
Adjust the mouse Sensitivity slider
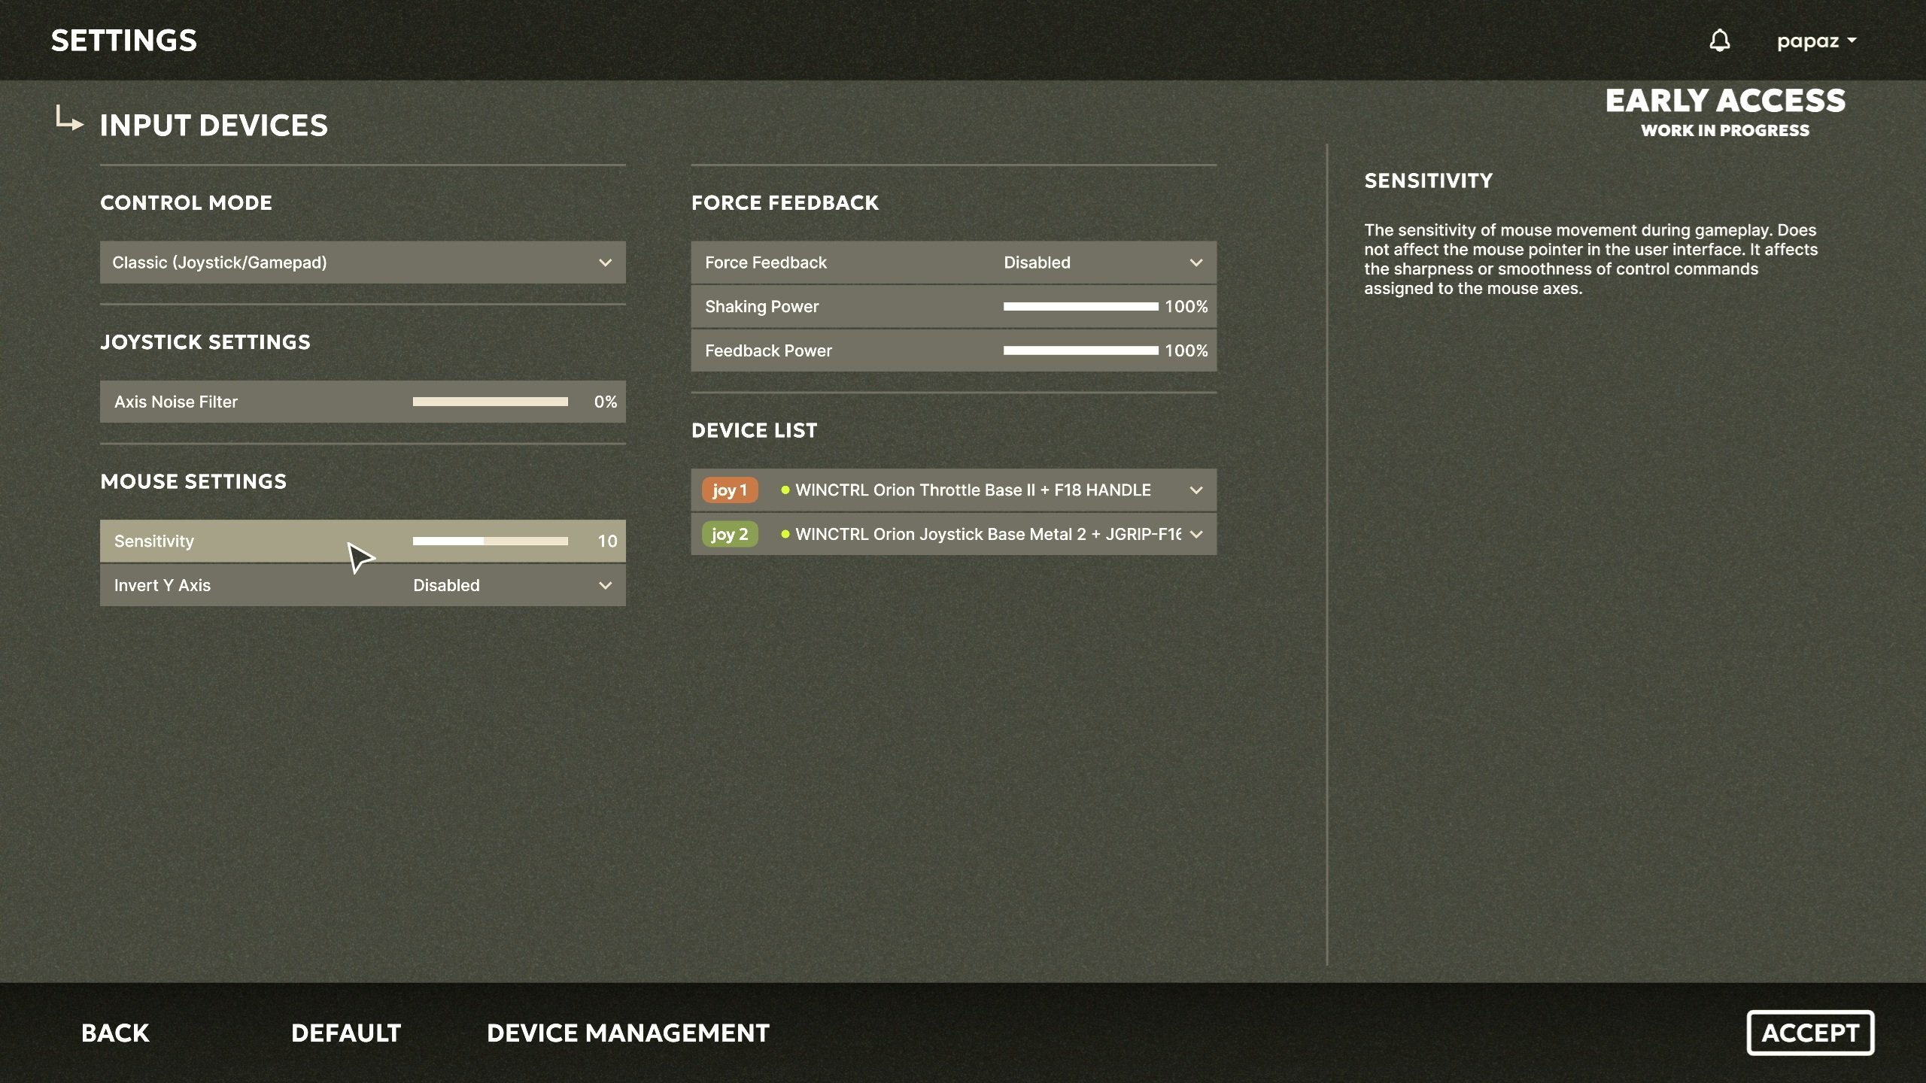pyautogui.click(x=490, y=541)
